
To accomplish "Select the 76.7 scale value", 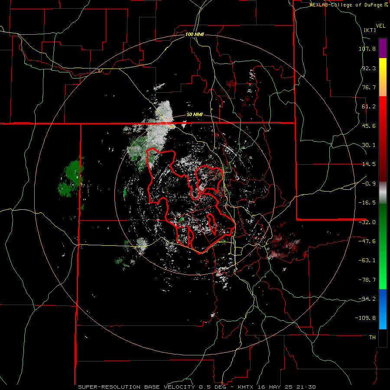I will point(369,87).
